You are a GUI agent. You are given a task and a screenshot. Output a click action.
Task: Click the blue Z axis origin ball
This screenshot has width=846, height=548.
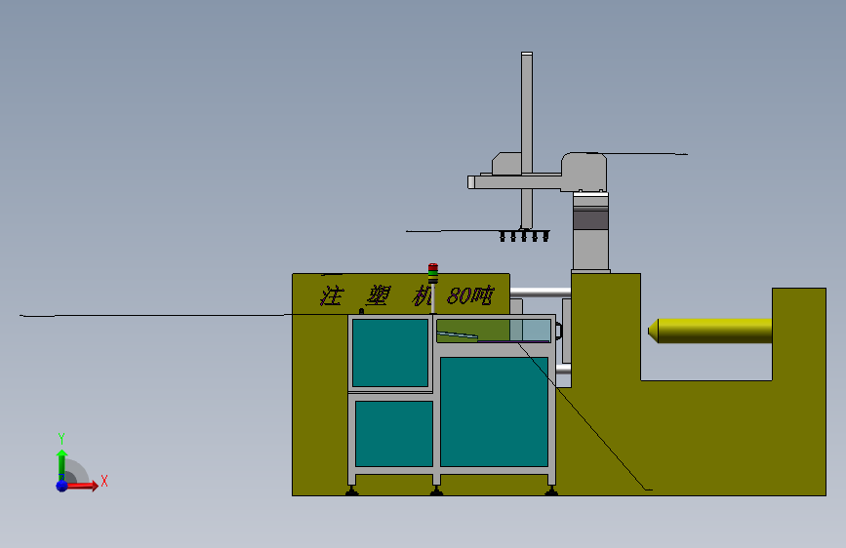[61, 486]
